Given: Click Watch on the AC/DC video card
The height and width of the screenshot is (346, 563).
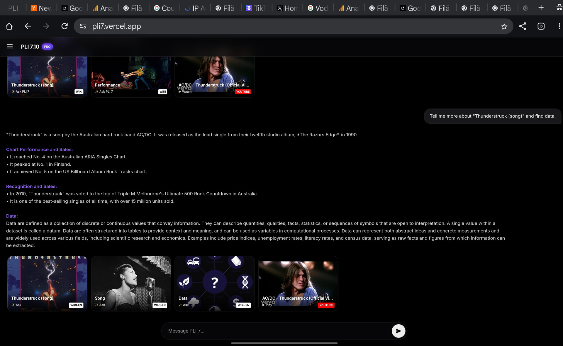Looking at the screenshot, I should 185,92.
